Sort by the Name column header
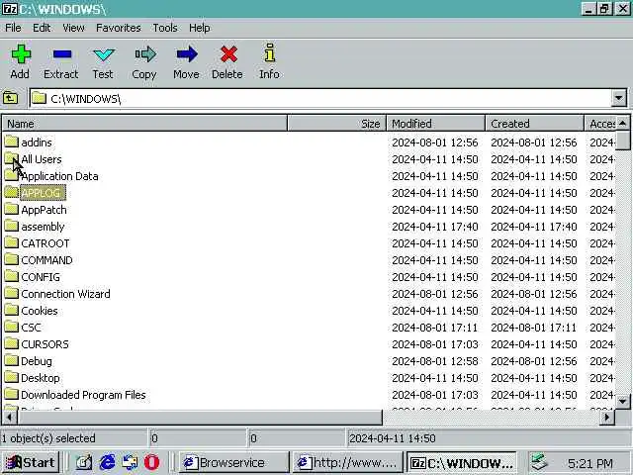Image resolution: width=633 pixels, height=475 pixels. pos(144,123)
